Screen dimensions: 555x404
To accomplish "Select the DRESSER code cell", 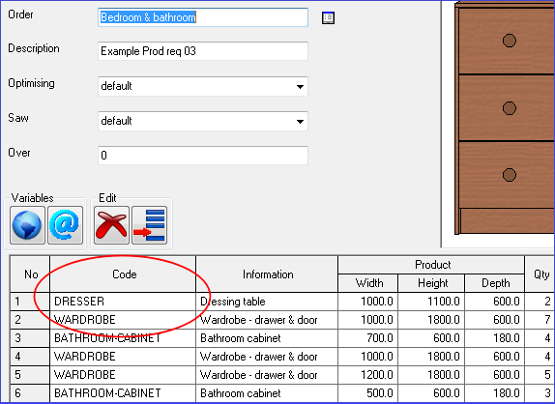I will [x=123, y=302].
